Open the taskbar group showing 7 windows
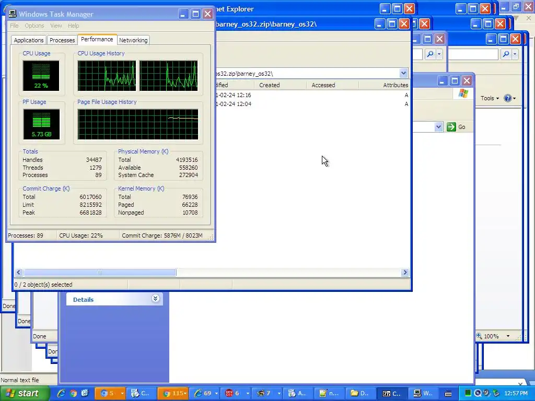Viewport: 535px width, 401px height. click(x=267, y=393)
